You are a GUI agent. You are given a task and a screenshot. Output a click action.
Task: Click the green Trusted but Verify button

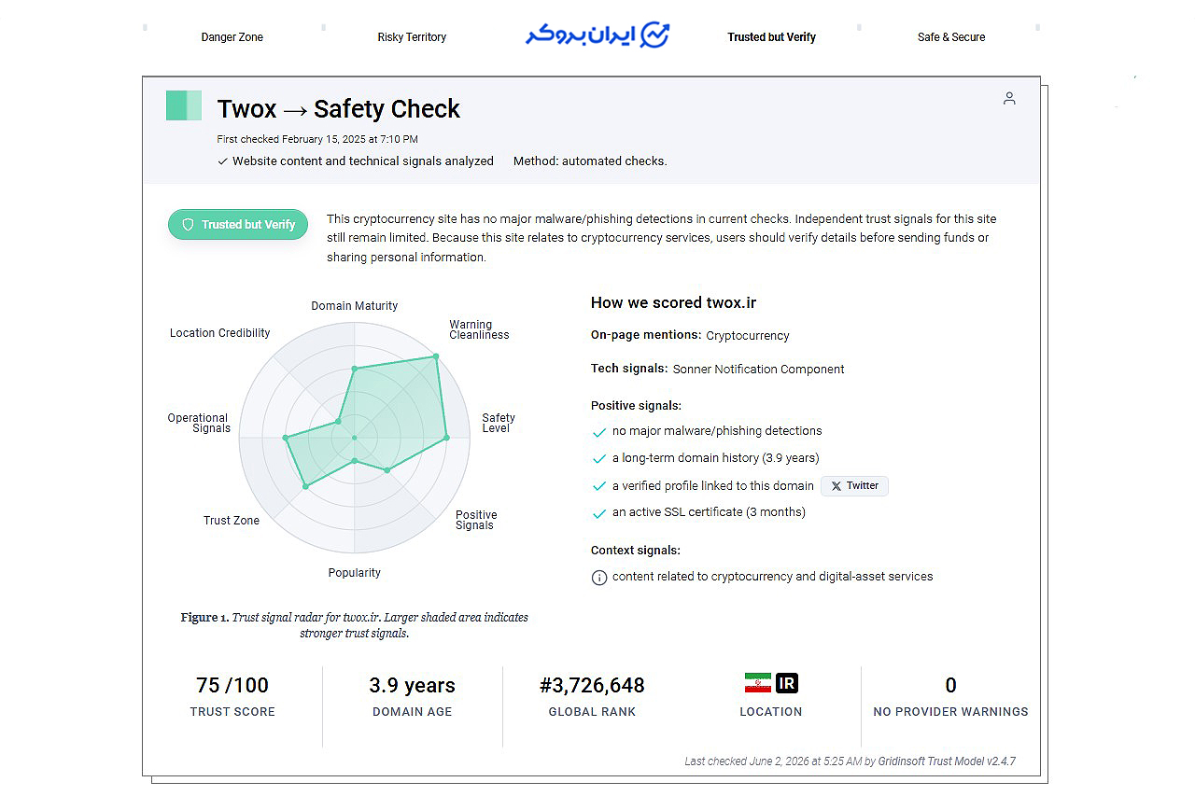point(238,225)
